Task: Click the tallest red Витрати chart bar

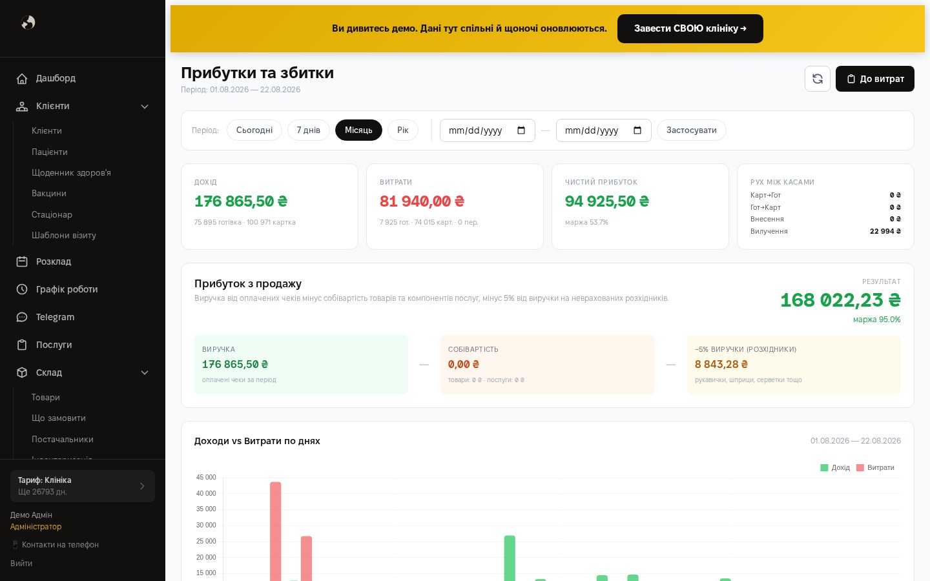Action: click(x=276, y=531)
